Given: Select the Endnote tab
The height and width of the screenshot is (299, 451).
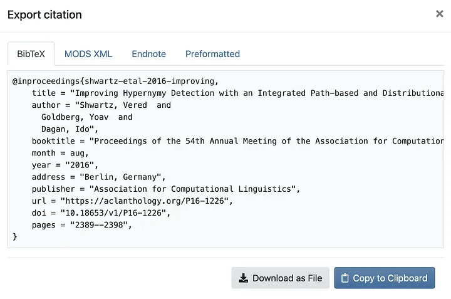Looking at the screenshot, I should click(148, 54).
